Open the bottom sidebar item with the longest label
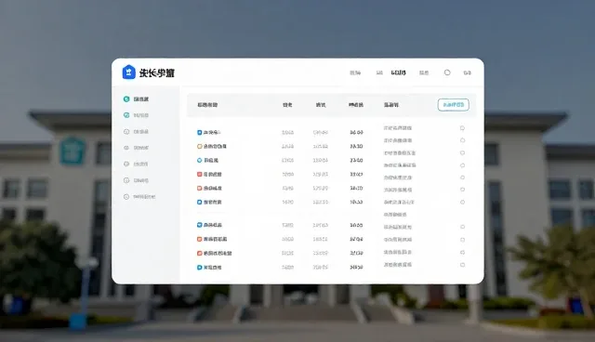 pyautogui.click(x=139, y=197)
